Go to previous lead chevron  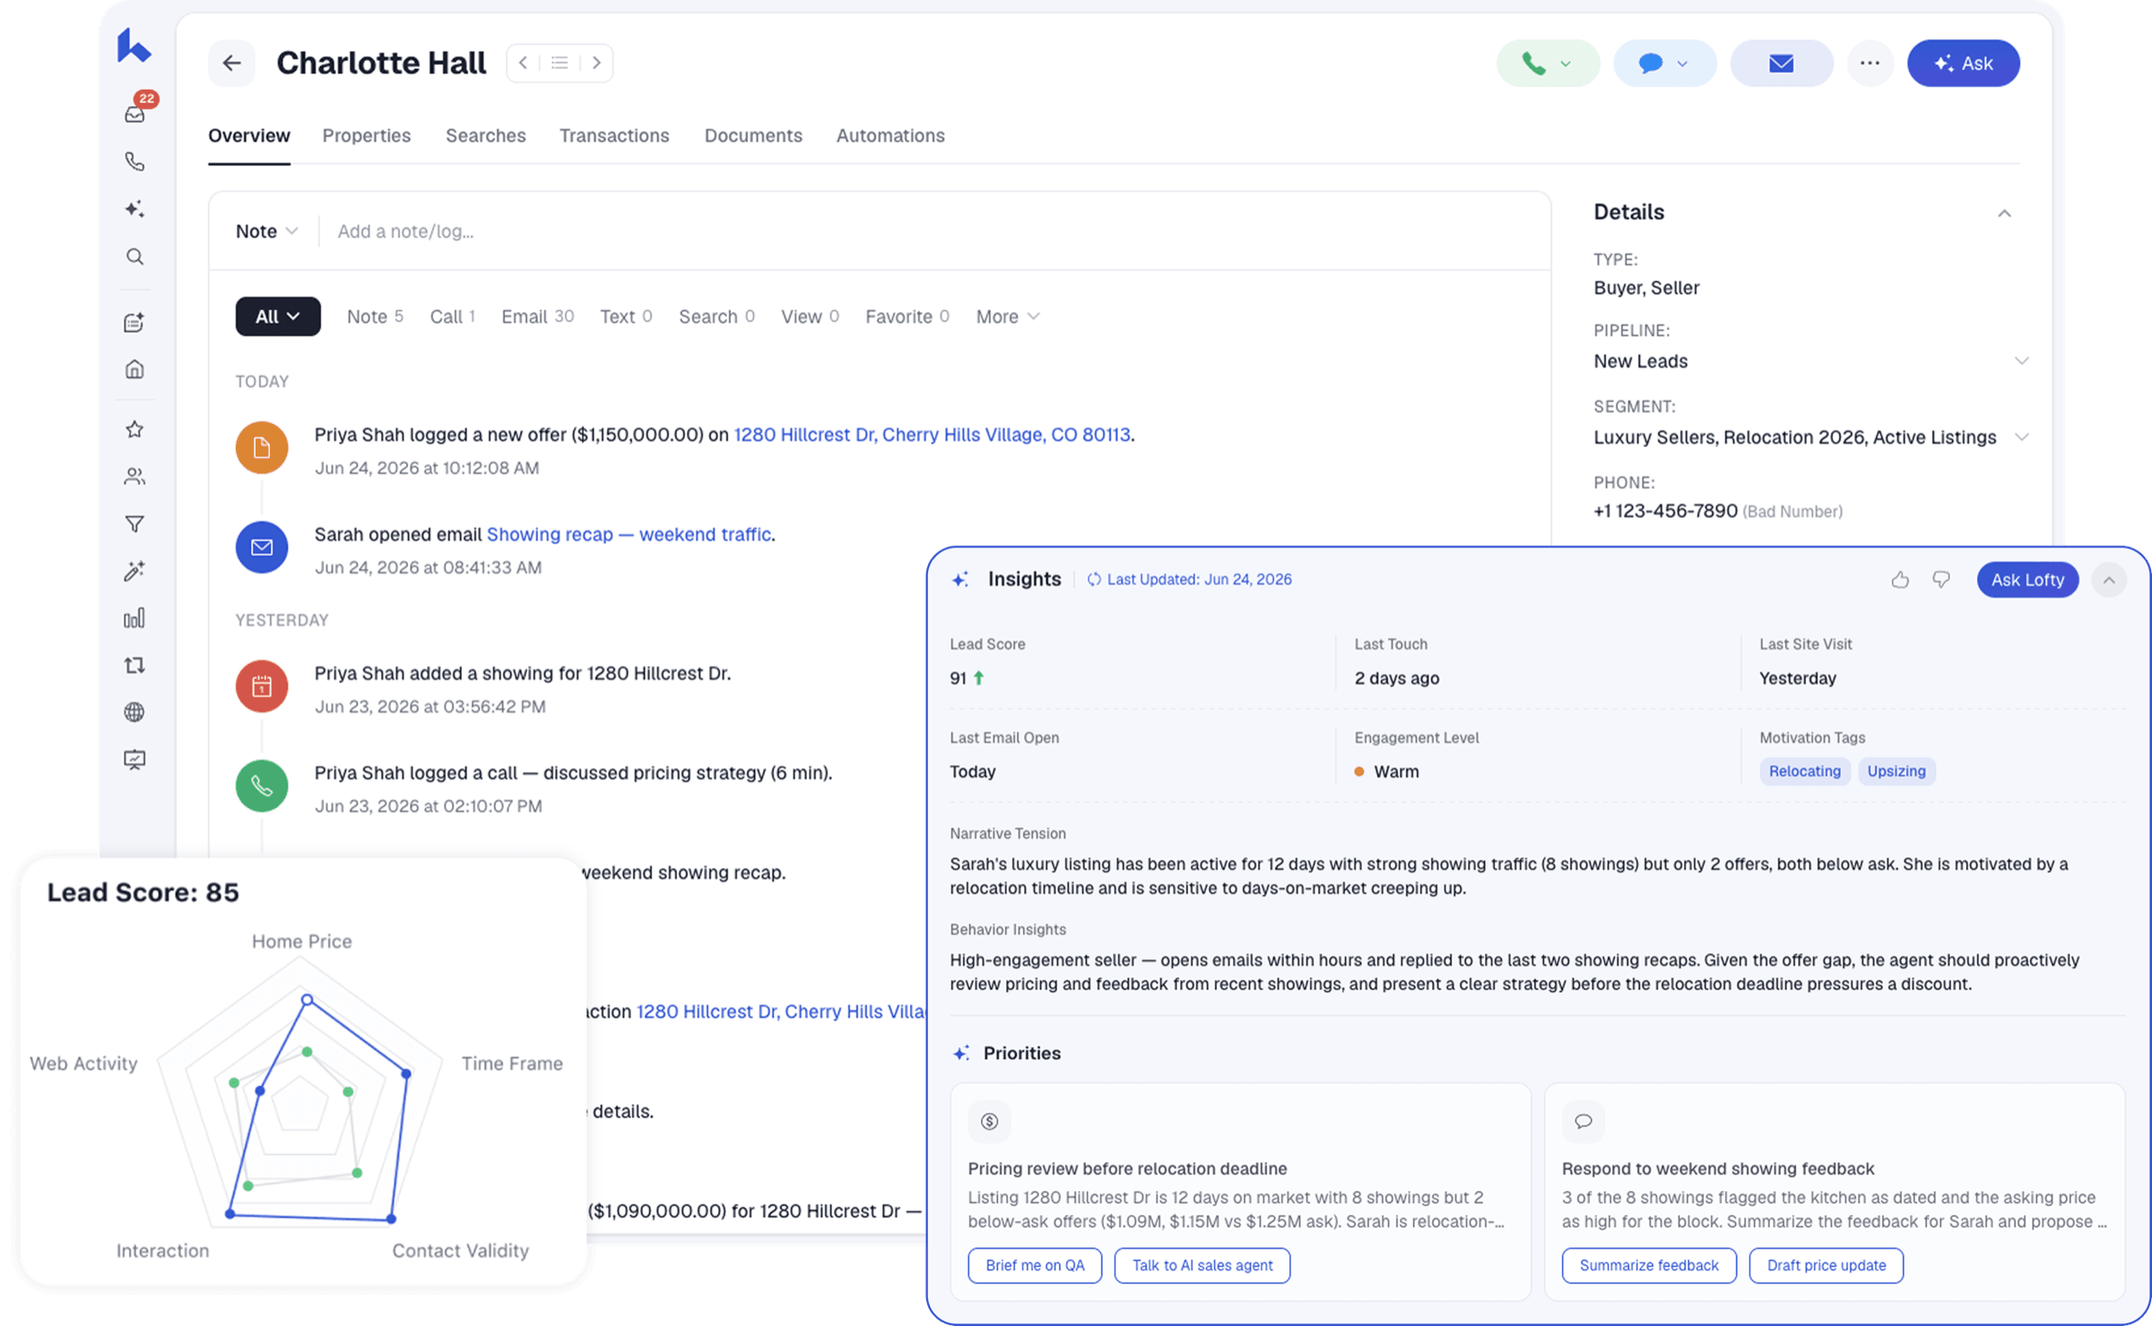coord(523,63)
